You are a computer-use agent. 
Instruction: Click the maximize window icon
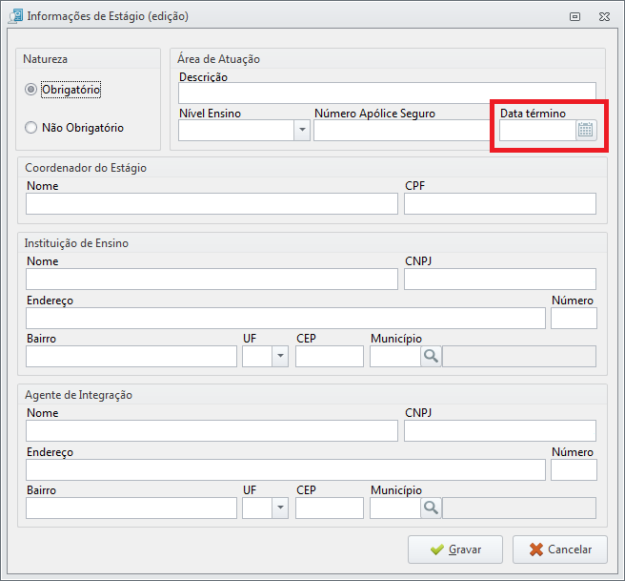(575, 16)
